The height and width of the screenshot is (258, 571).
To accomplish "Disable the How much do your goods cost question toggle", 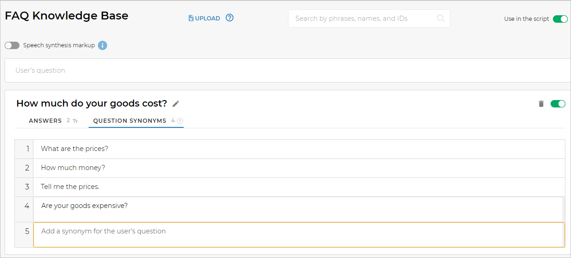I will (558, 104).
